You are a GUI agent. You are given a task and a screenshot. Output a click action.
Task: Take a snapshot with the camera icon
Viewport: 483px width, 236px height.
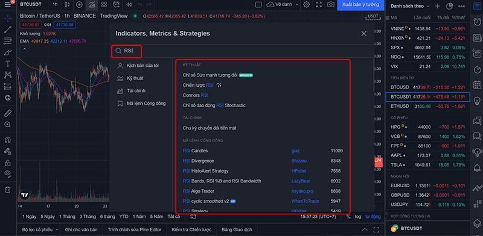tap(331, 4)
